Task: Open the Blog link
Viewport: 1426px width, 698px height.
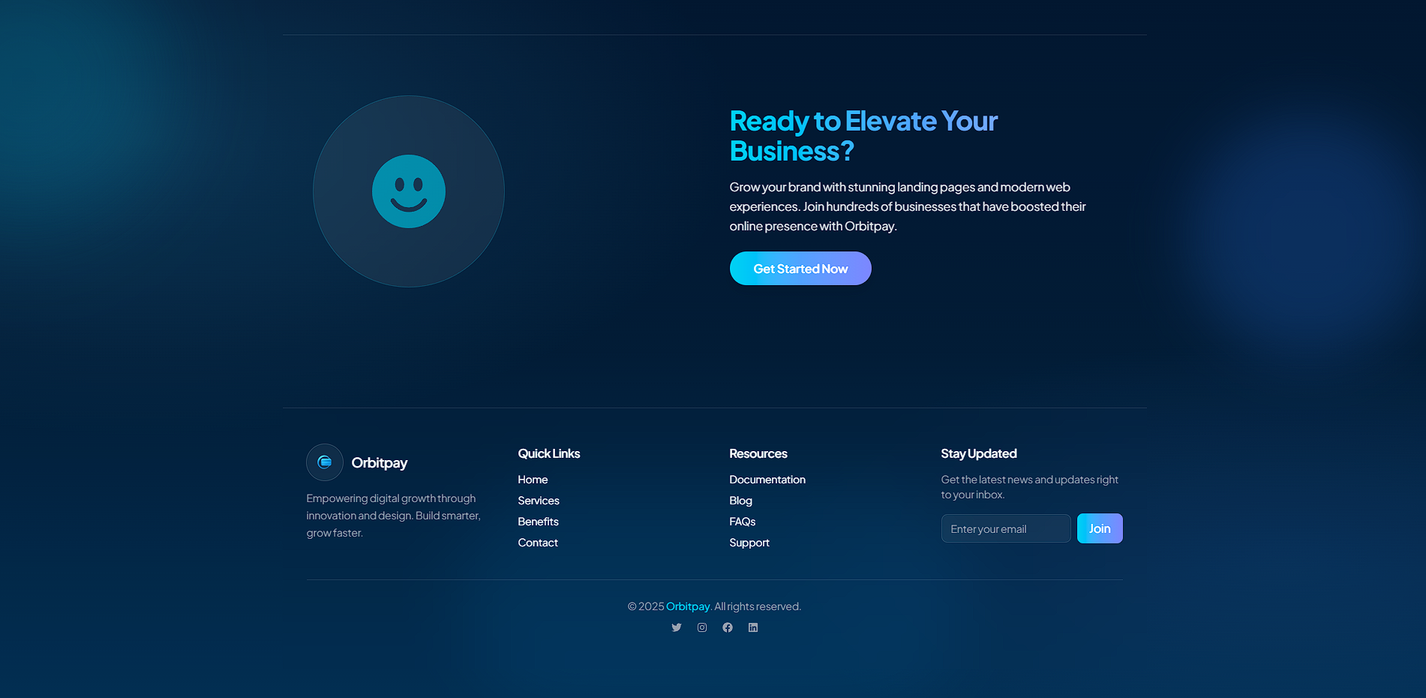Action: point(740,500)
